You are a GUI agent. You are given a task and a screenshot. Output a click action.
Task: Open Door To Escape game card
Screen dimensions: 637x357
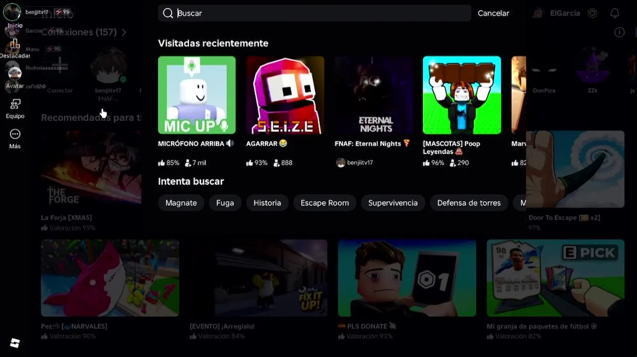(575, 181)
